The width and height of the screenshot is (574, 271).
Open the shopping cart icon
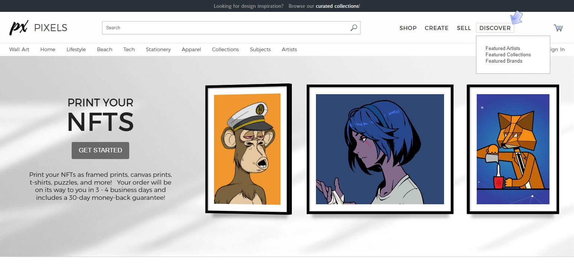click(x=558, y=28)
